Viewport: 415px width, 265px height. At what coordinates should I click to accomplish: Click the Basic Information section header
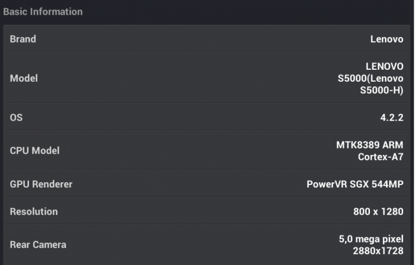click(x=43, y=12)
